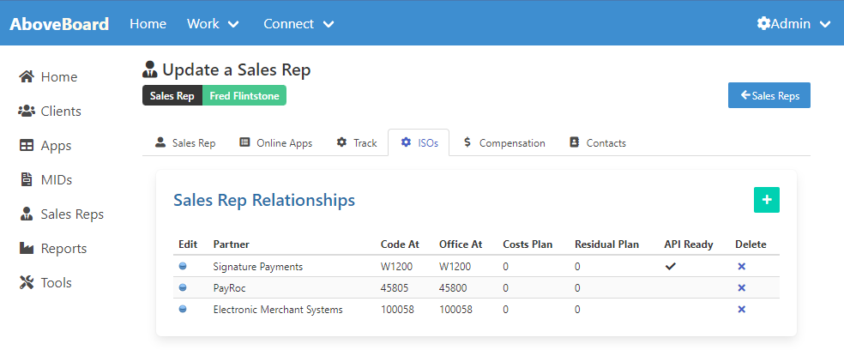Image resolution: width=844 pixels, height=350 pixels.
Task: Delete the Signature Payments relationship
Action: click(742, 267)
